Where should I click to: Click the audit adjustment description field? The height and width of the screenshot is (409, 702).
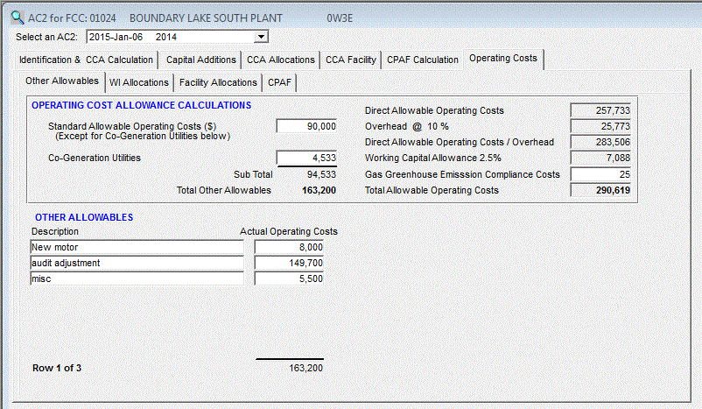point(136,263)
